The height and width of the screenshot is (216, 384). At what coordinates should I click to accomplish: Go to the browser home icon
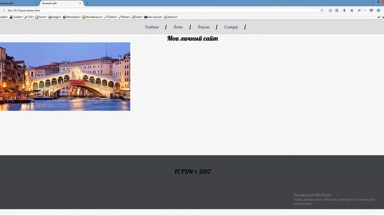[x=352, y=11]
